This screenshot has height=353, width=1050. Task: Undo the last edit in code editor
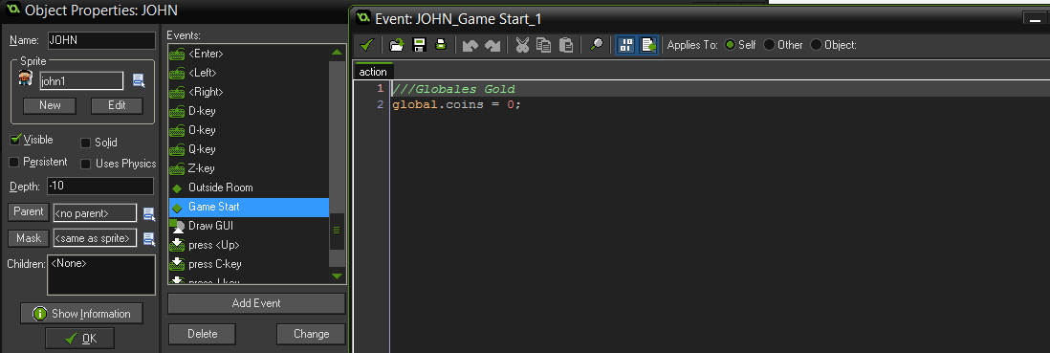[x=470, y=45]
